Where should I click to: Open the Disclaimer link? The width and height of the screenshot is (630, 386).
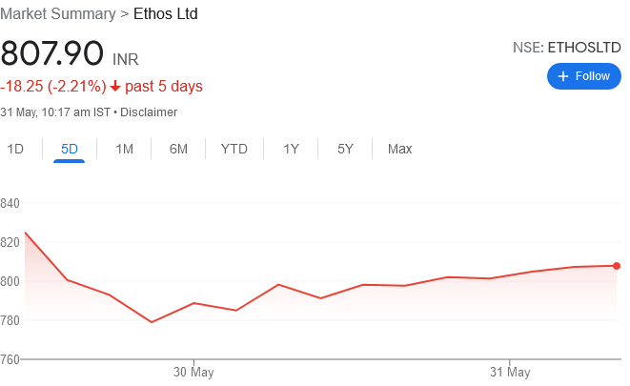point(149,112)
